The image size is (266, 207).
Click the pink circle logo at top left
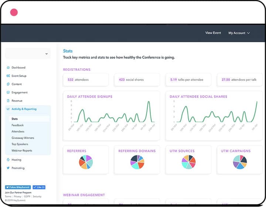[x=14, y=12]
